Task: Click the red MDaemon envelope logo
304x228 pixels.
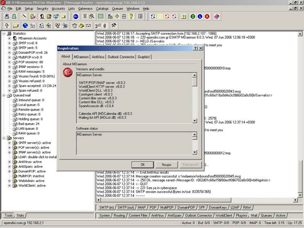Action: point(68,73)
